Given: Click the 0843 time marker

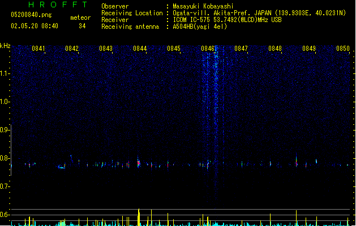Looking at the screenshot, I should (x=106, y=49).
